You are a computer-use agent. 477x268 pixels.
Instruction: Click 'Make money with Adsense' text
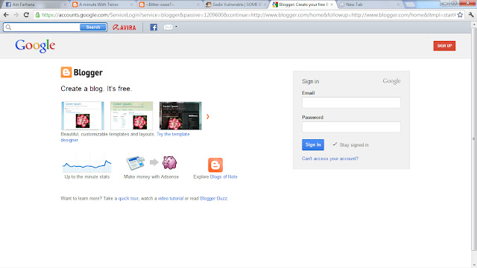pos(151,177)
